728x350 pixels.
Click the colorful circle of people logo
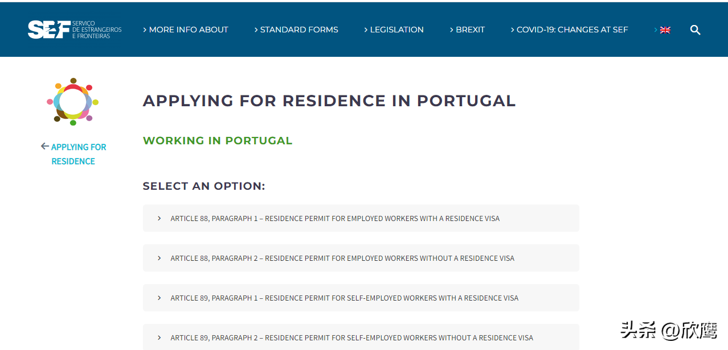[x=73, y=102]
